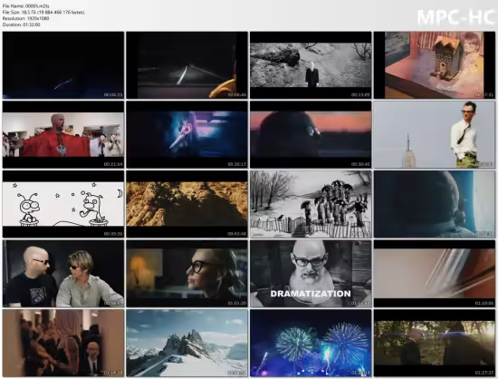Click the fireworks thumbnail
This screenshot has width=498, height=379.
point(311,344)
